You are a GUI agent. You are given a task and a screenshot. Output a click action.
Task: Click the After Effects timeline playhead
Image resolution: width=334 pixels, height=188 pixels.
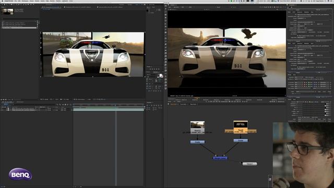[116, 105]
